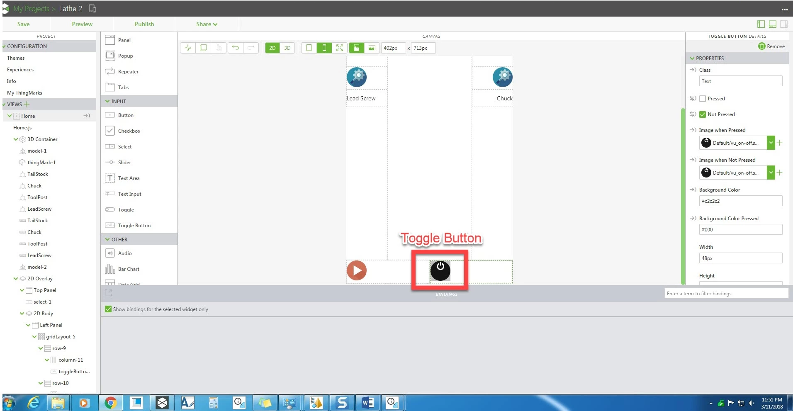
Task: Select the power toggle button on canvas
Action: click(x=440, y=270)
